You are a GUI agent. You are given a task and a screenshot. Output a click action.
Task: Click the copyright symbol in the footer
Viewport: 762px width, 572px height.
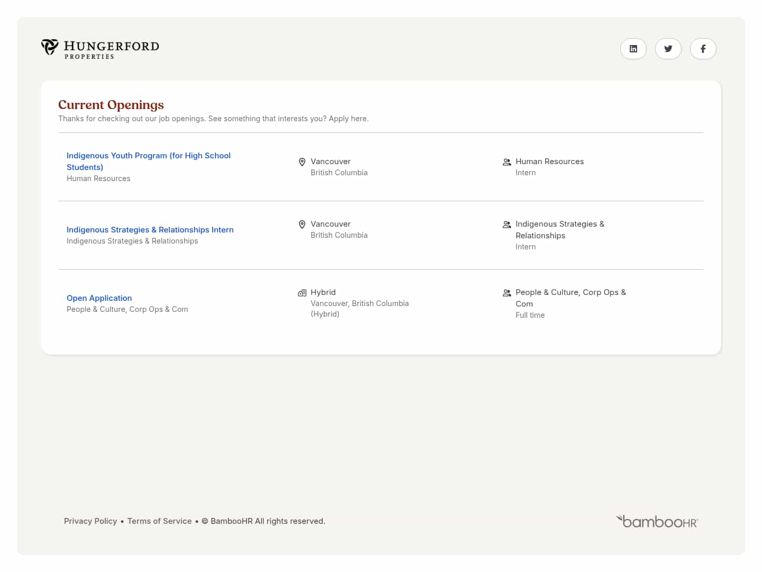tap(205, 521)
